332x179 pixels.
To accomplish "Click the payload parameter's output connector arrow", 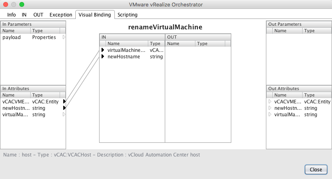I will point(64,37).
